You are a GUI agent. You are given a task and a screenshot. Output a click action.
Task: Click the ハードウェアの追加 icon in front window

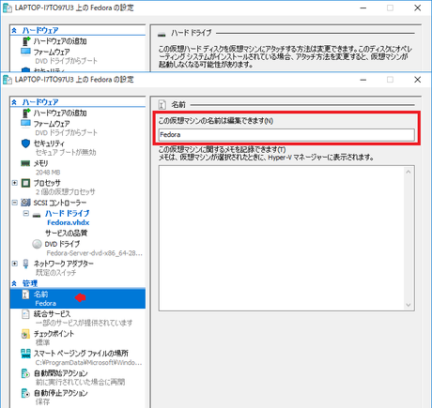point(26,113)
